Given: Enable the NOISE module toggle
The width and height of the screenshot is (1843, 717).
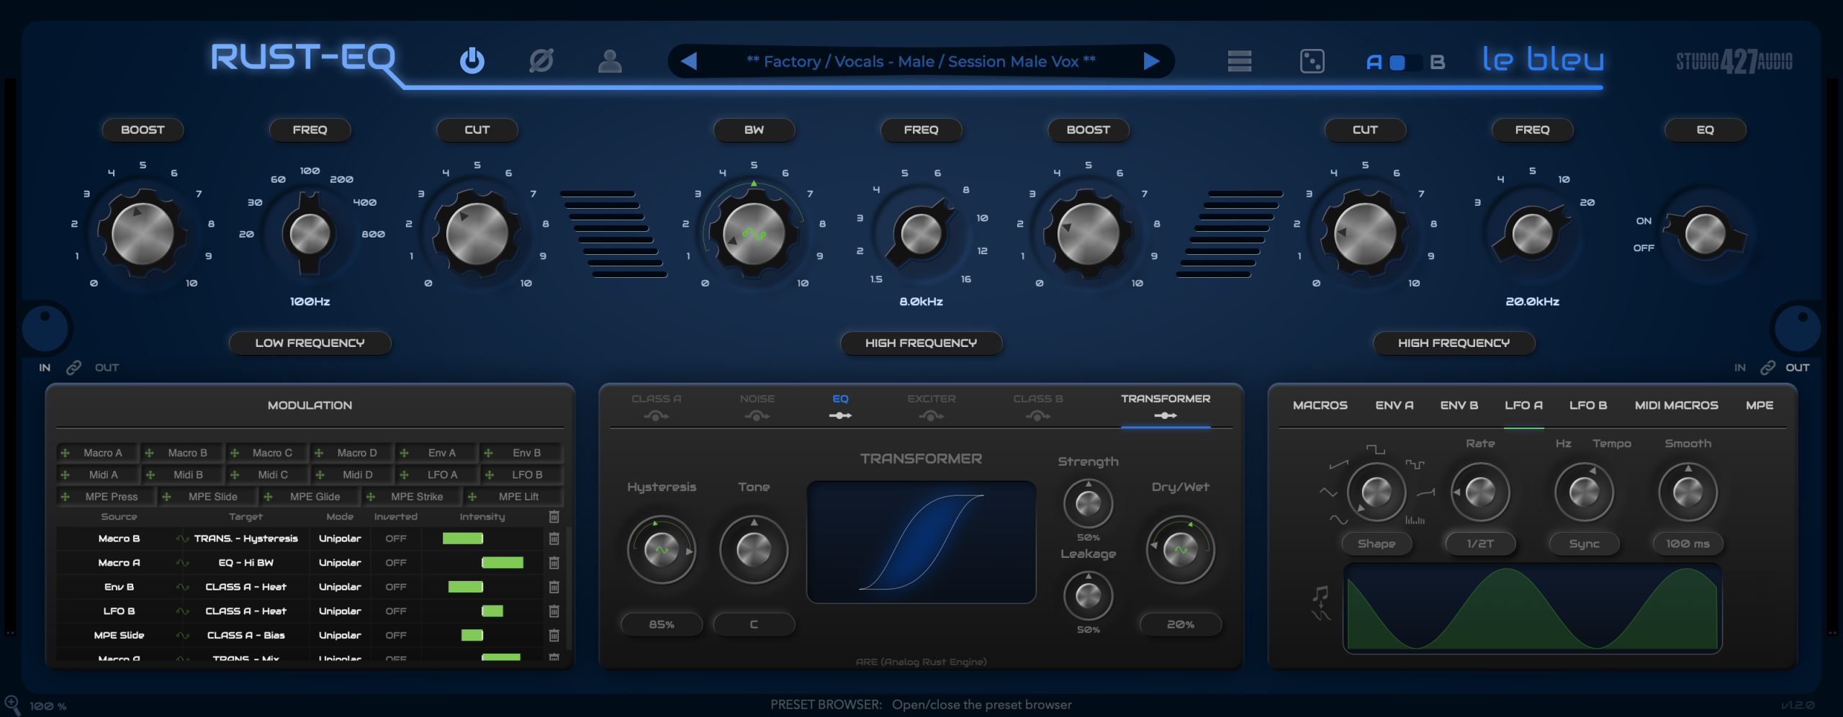Looking at the screenshot, I should [x=757, y=416].
